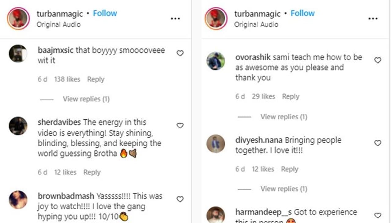Reply to ovorashik's comment

click(x=291, y=97)
